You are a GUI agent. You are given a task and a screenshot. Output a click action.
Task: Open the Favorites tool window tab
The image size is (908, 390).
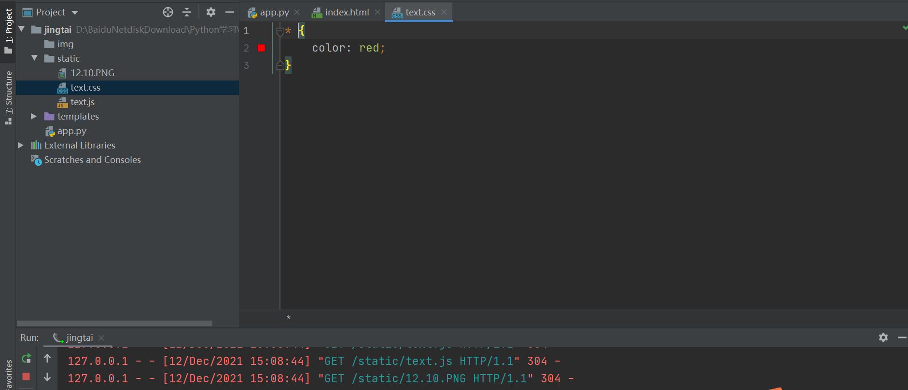[8, 375]
